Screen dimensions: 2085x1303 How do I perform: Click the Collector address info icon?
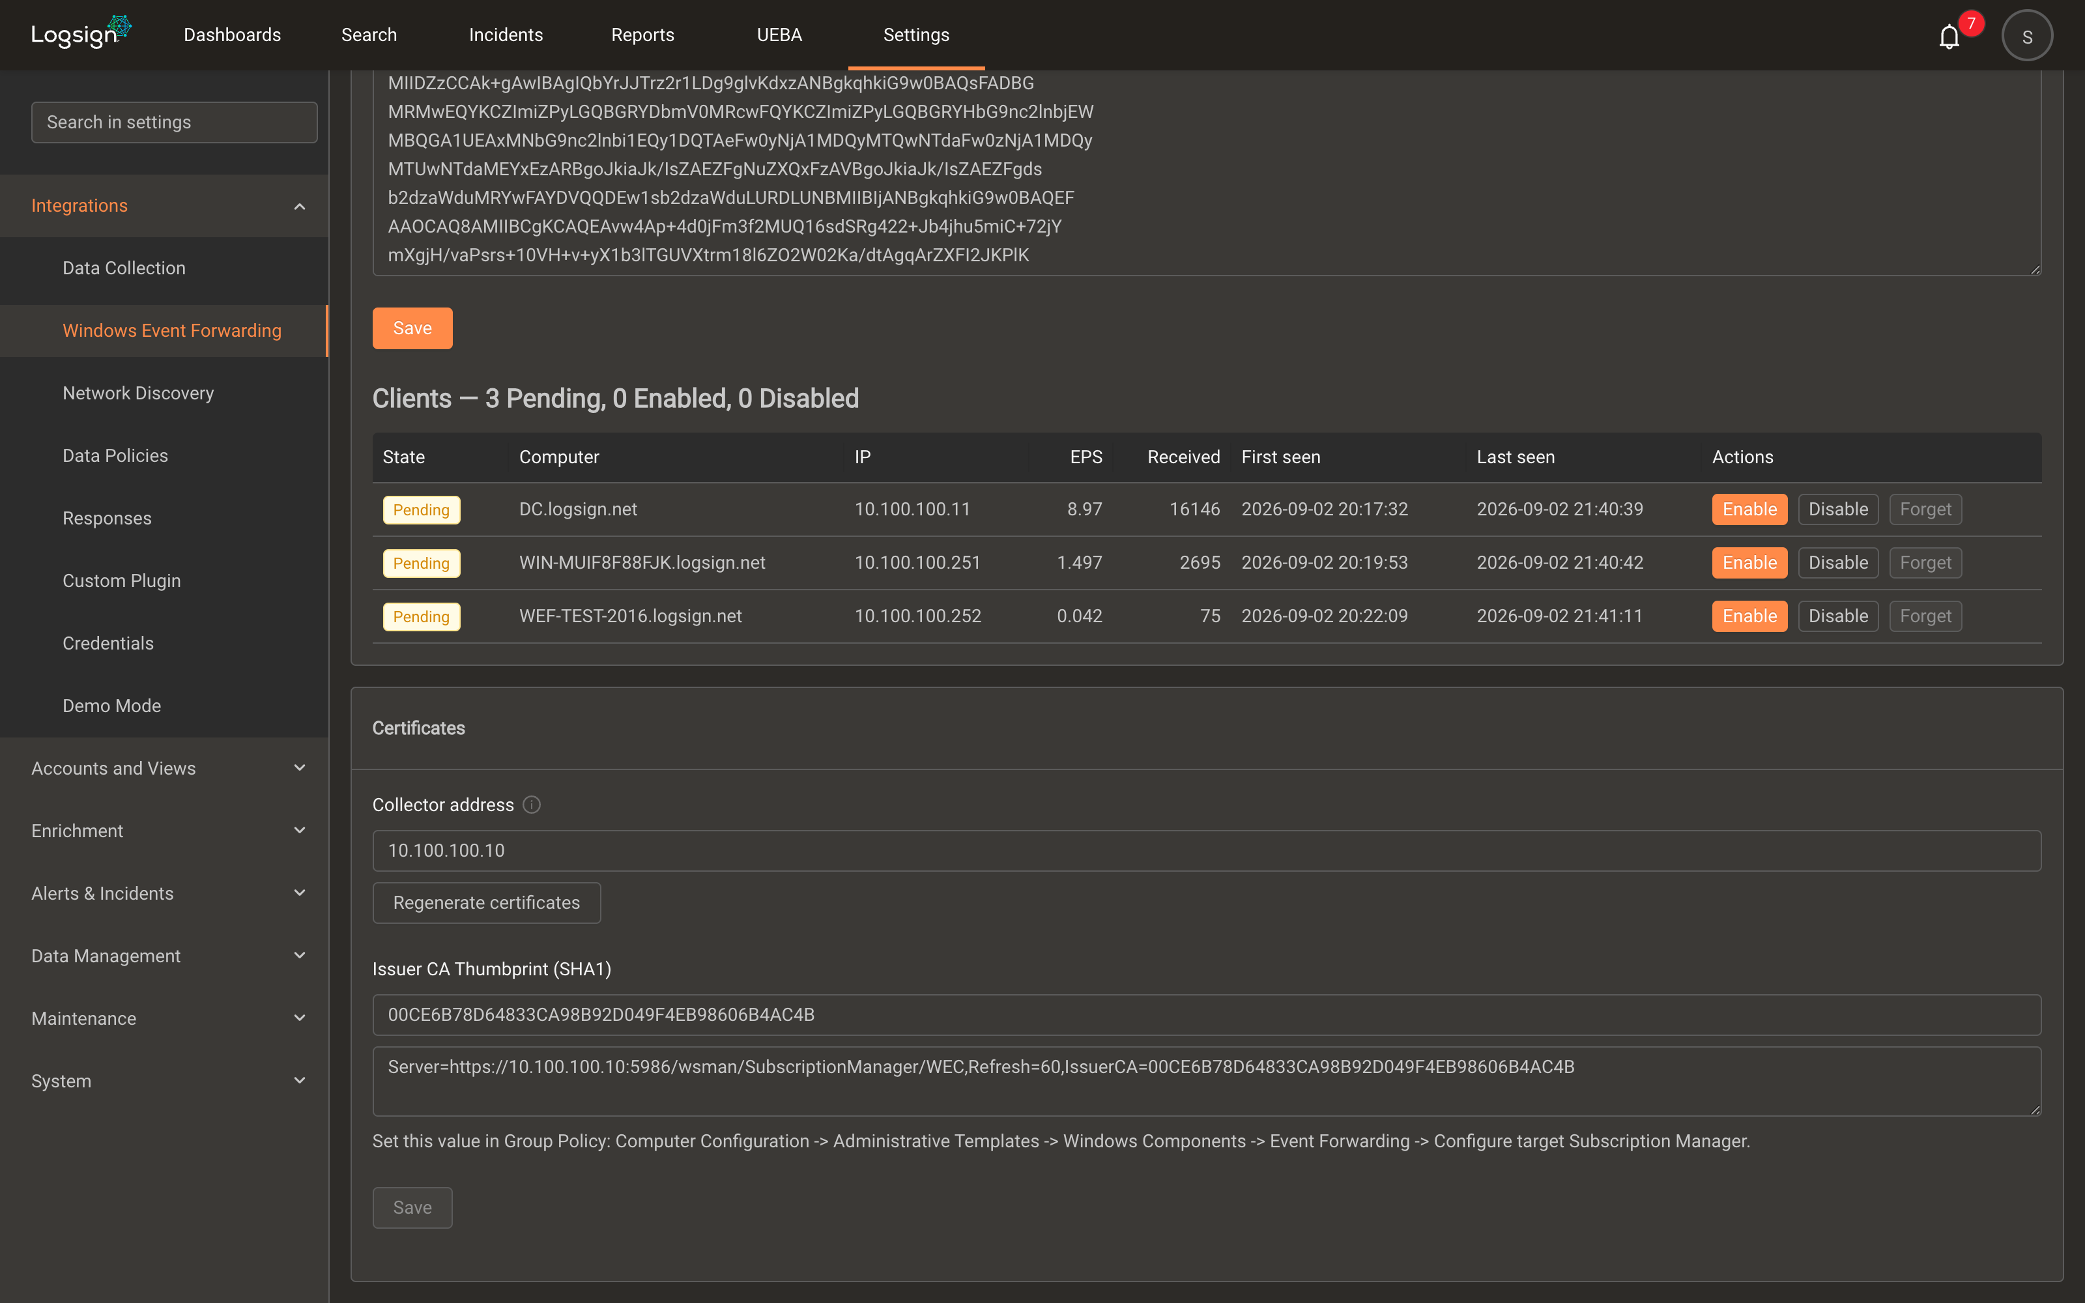(x=532, y=805)
